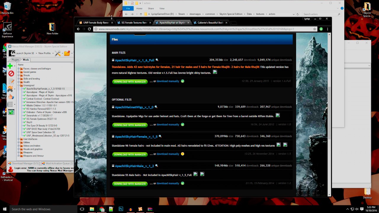Viewport: 379px width, 213px height.
Task: Toggle the checkmark for SkyUI mod
Action: (x=25, y=122)
